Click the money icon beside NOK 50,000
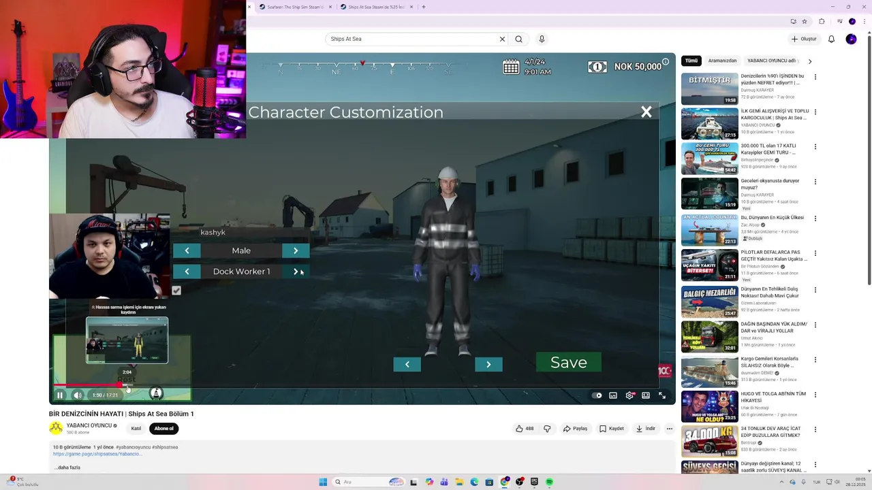The width and height of the screenshot is (872, 490). click(597, 67)
